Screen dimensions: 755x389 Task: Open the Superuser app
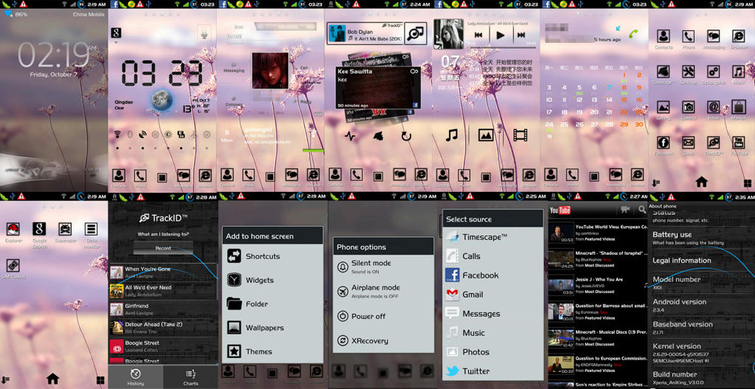click(x=65, y=229)
